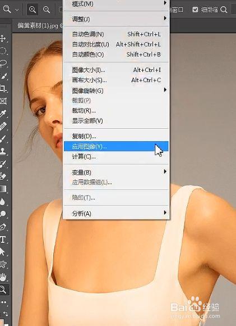Select the Pen tool
Image resolution: width=236 pixels, height=326 pixels.
point(3,227)
